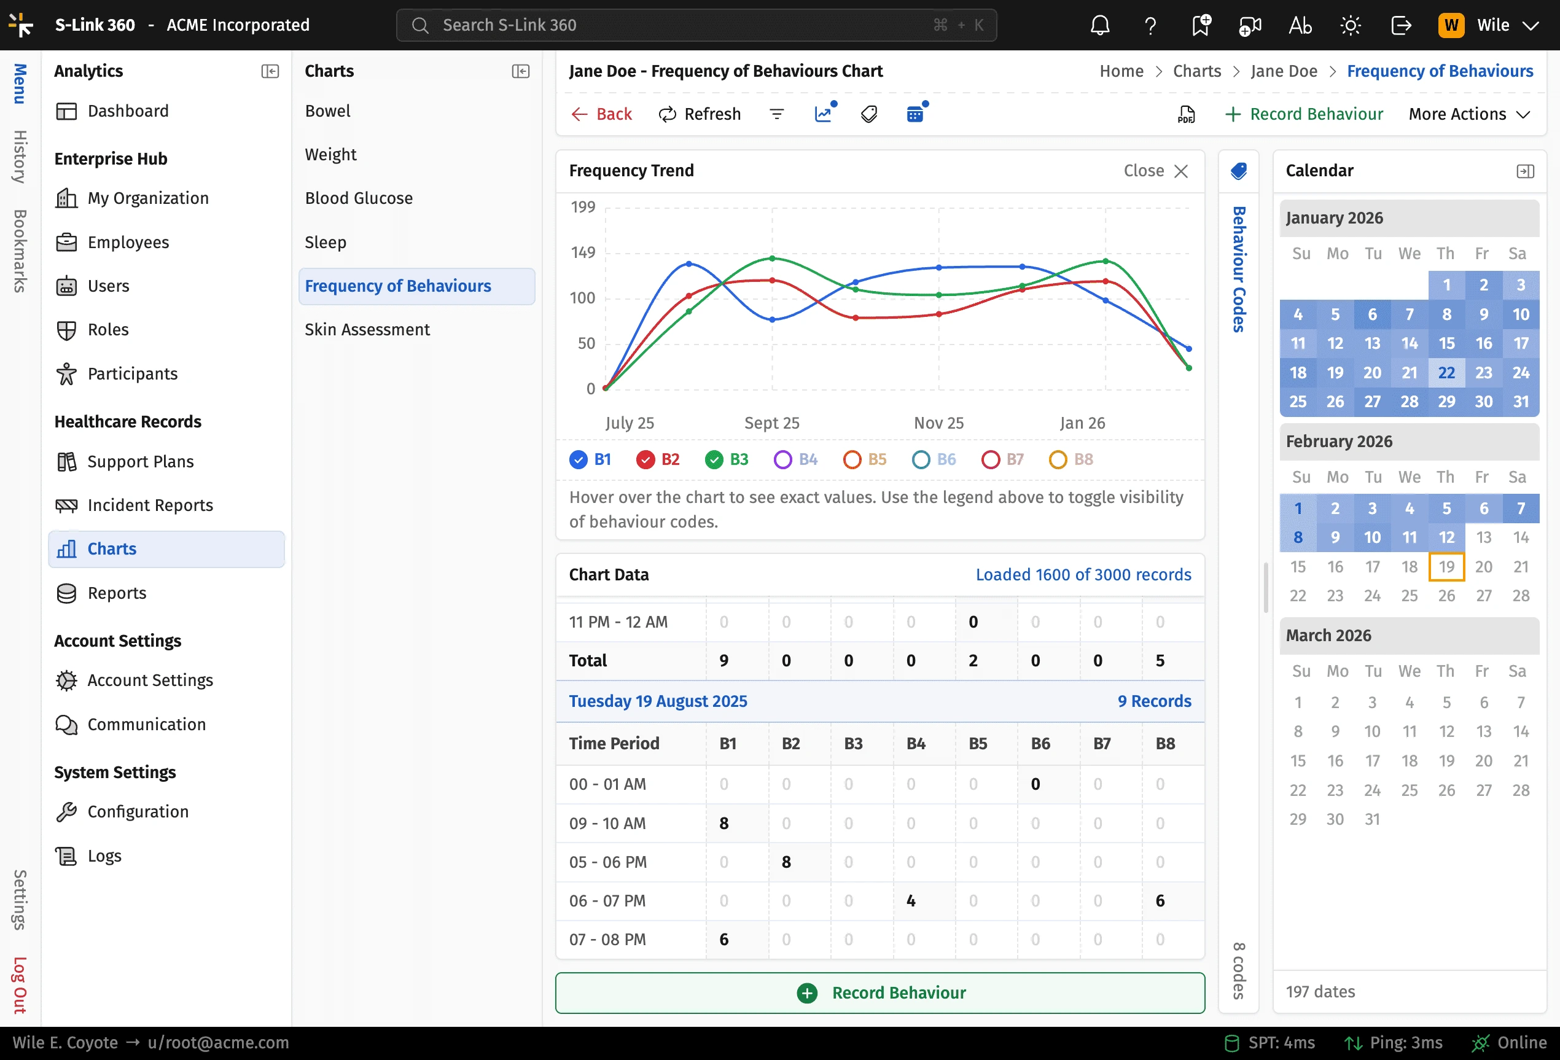Click the PDF export icon

(x=1186, y=114)
